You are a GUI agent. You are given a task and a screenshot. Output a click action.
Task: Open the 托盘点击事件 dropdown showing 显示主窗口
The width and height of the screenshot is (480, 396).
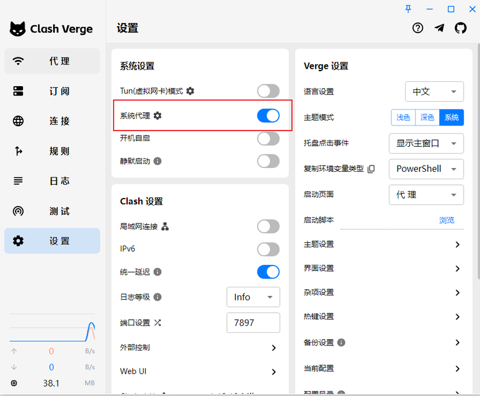(x=426, y=143)
